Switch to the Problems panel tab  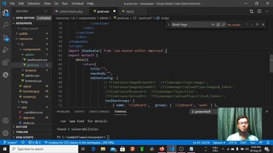(63, 111)
